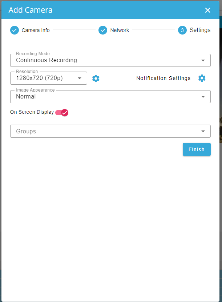Viewport: 222px width, 302px height.
Task: Open the Notification Settings gear icon
Action: coord(202,78)
